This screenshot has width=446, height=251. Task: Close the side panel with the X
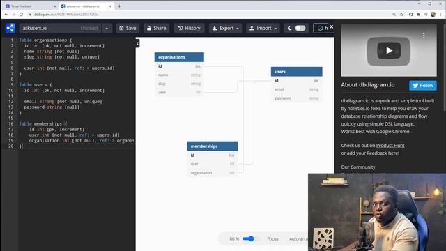tap(332, 26)
